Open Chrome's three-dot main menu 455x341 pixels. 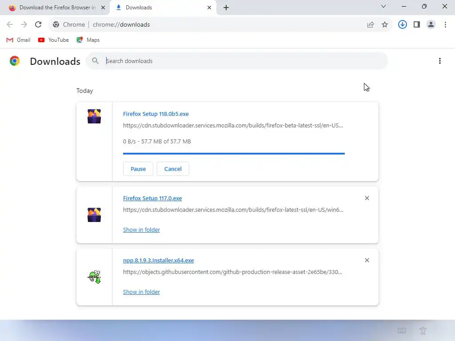click(x=445, y=25)
